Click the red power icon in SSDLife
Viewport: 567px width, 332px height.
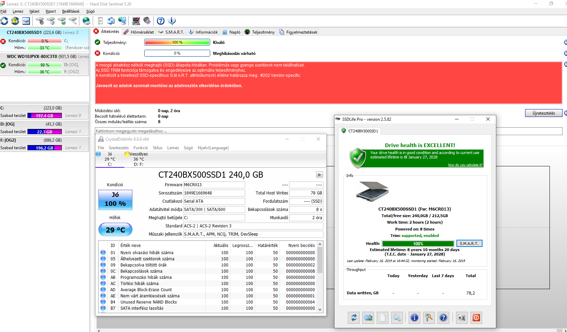pos(476,318)
